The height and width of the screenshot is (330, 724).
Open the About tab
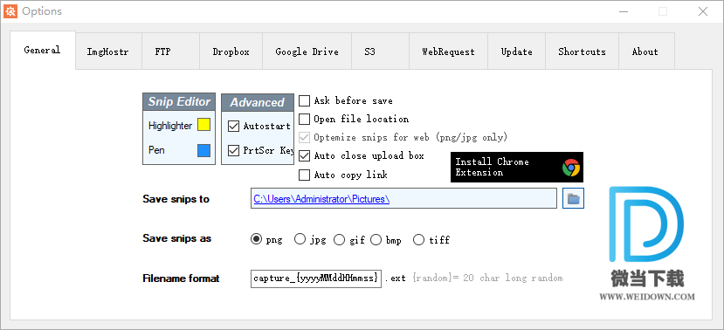coord(646,52)
